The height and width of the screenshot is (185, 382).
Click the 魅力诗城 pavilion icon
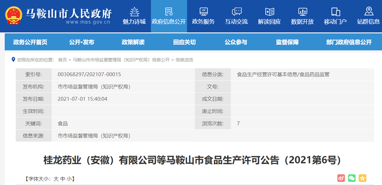pos(134,12)
